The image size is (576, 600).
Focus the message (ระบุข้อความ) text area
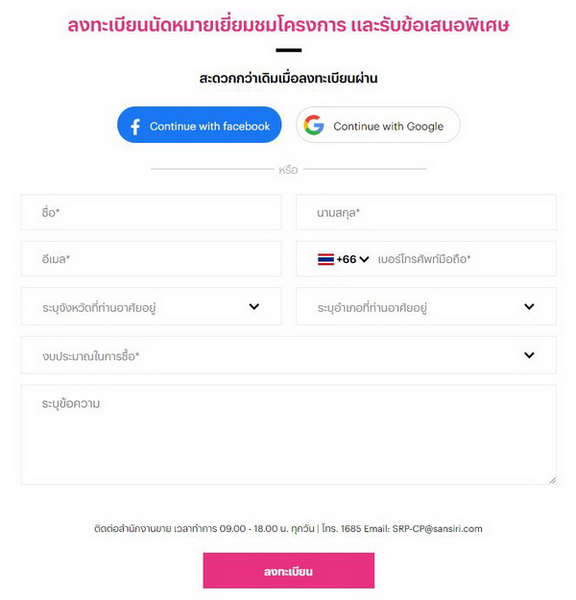tap(288, 434)
